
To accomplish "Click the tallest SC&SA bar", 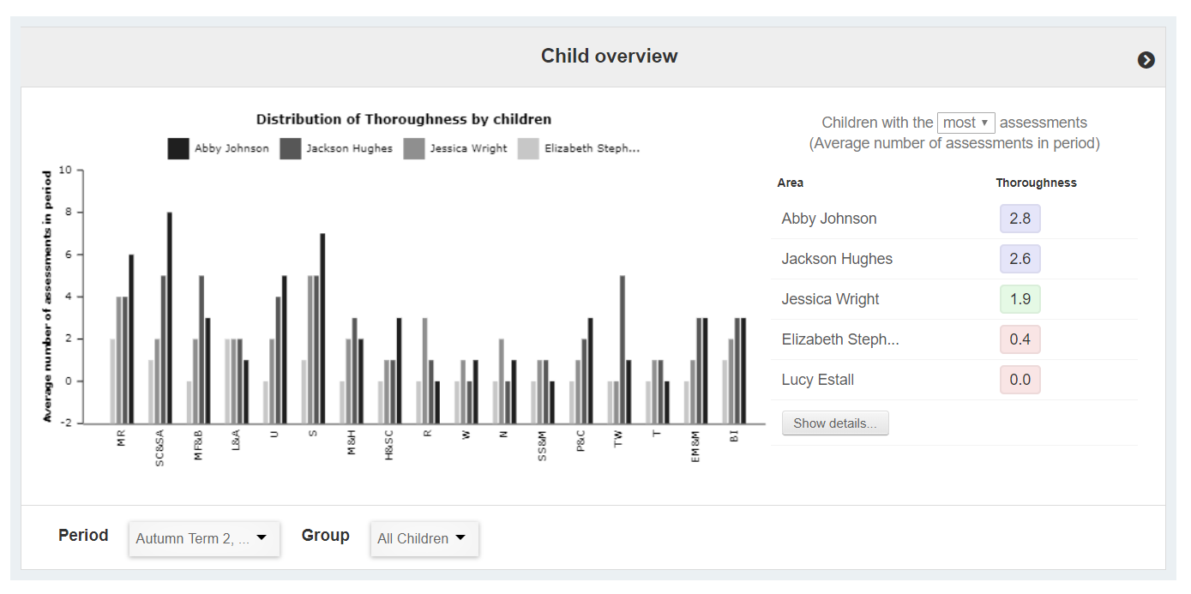I will coord(169,317).
